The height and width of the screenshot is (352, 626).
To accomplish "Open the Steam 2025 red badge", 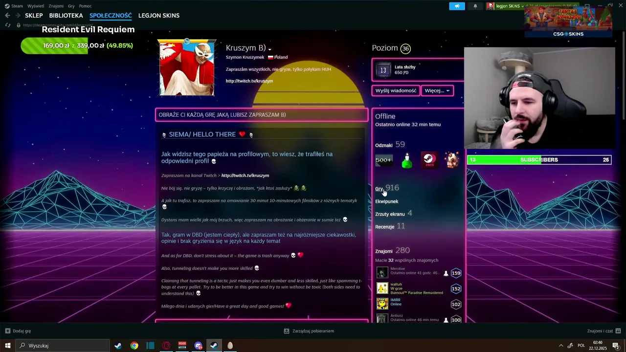I will [429, 160].
